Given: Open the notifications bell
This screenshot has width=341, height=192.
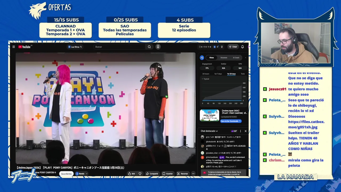Looking at the screenshot, I should (x=242, y=47).
